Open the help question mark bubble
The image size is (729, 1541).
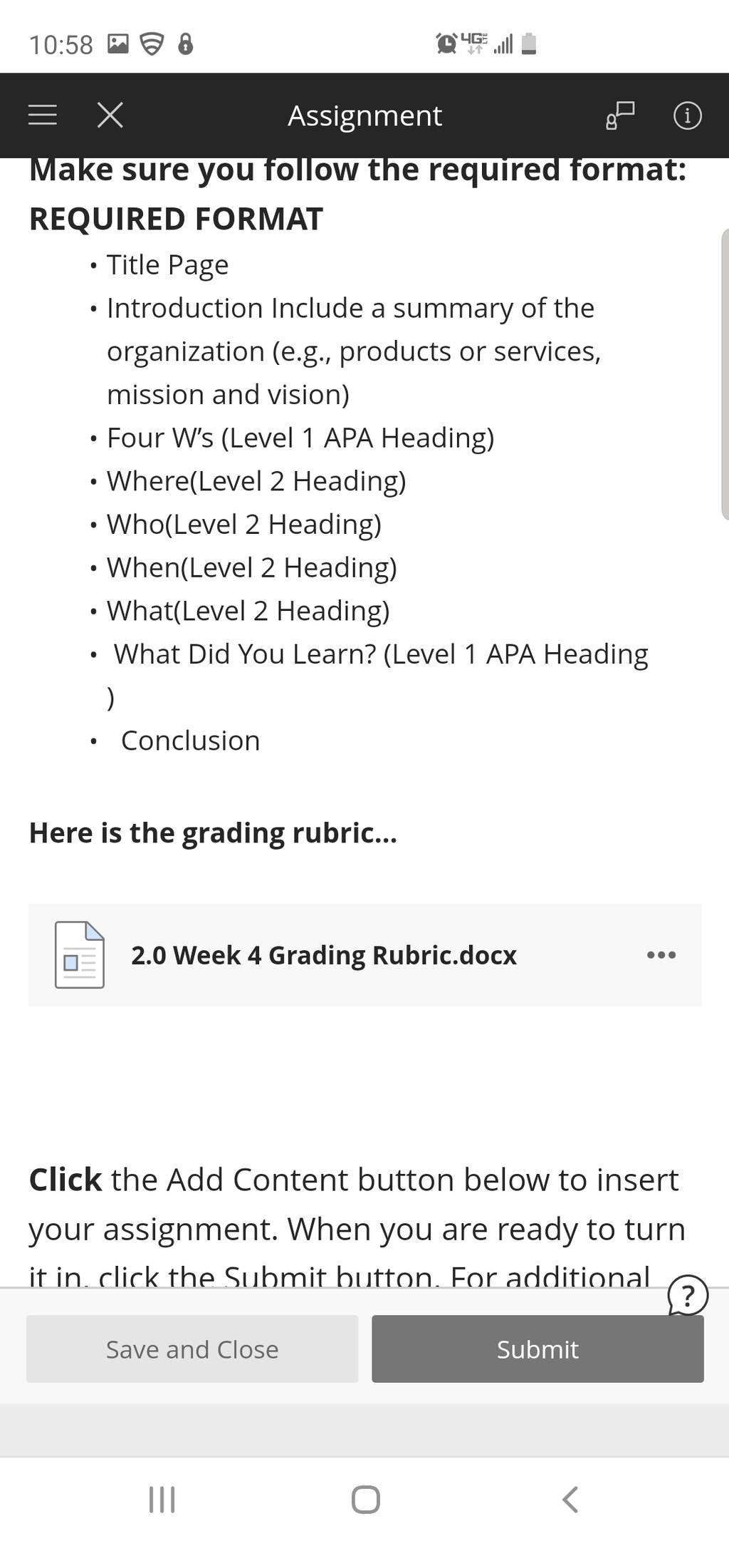[x=688, y=1297]
